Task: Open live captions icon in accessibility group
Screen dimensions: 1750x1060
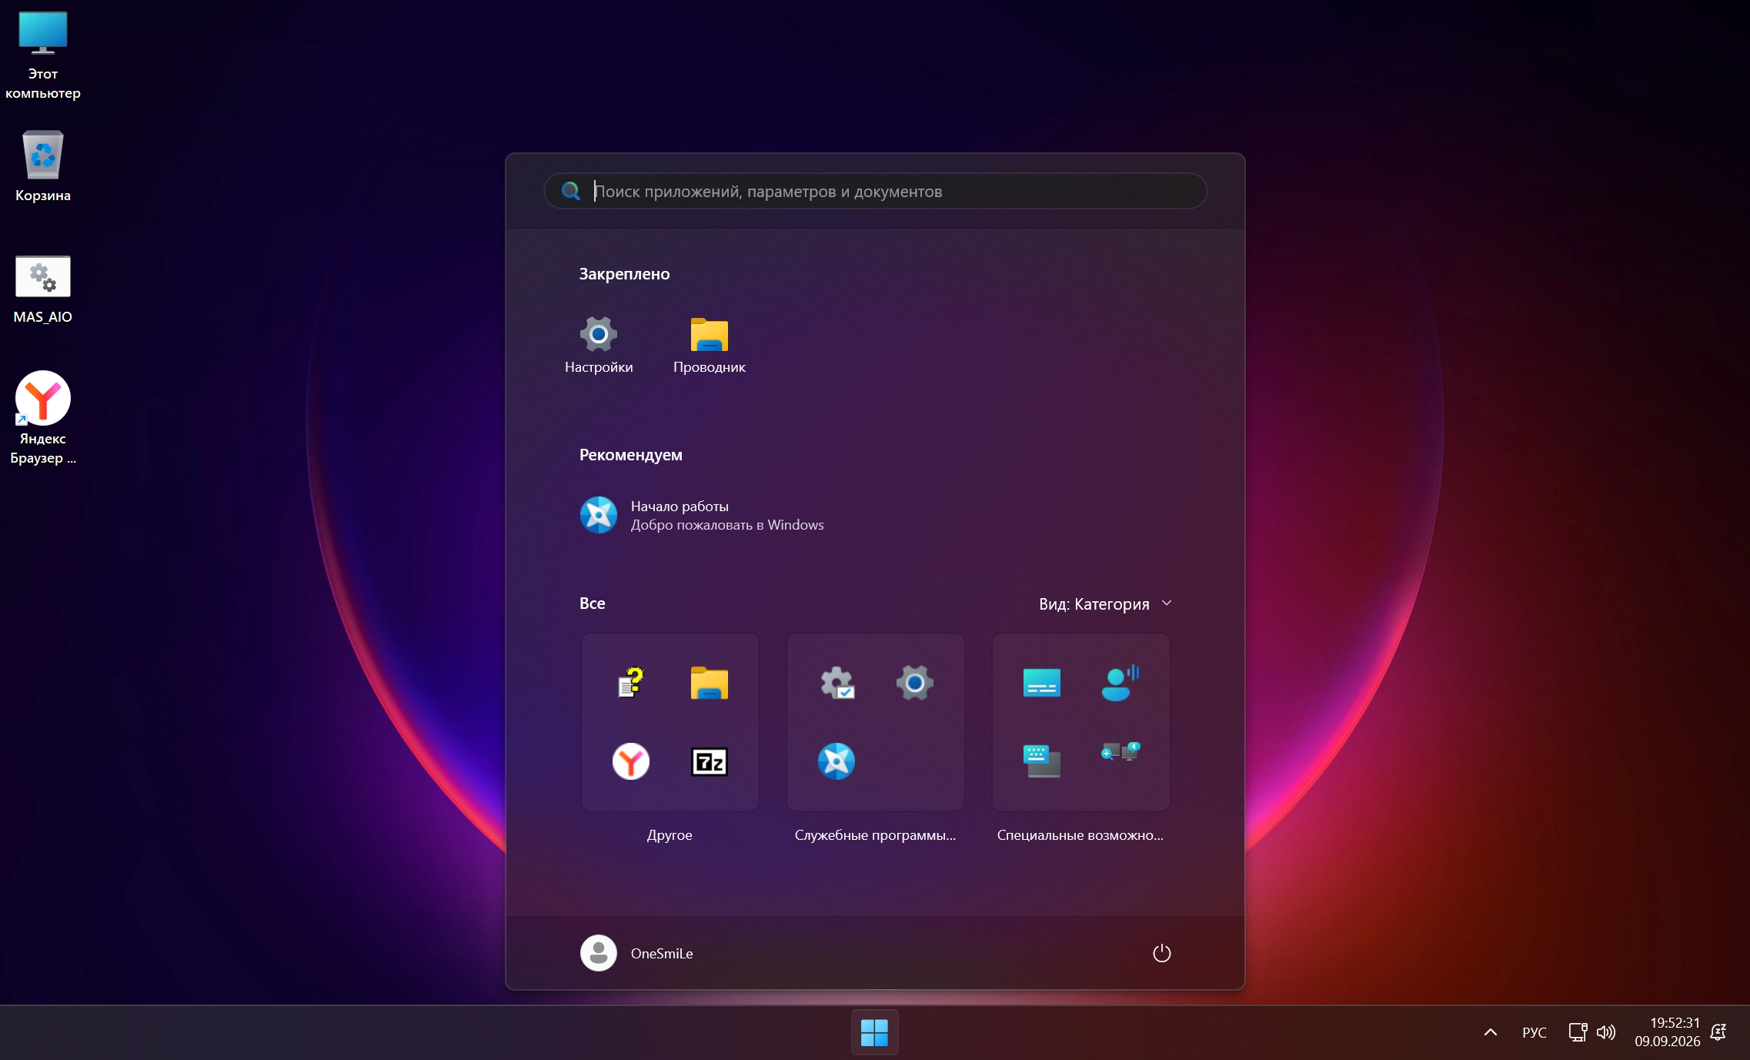Action: click(x=1042, y=683)
